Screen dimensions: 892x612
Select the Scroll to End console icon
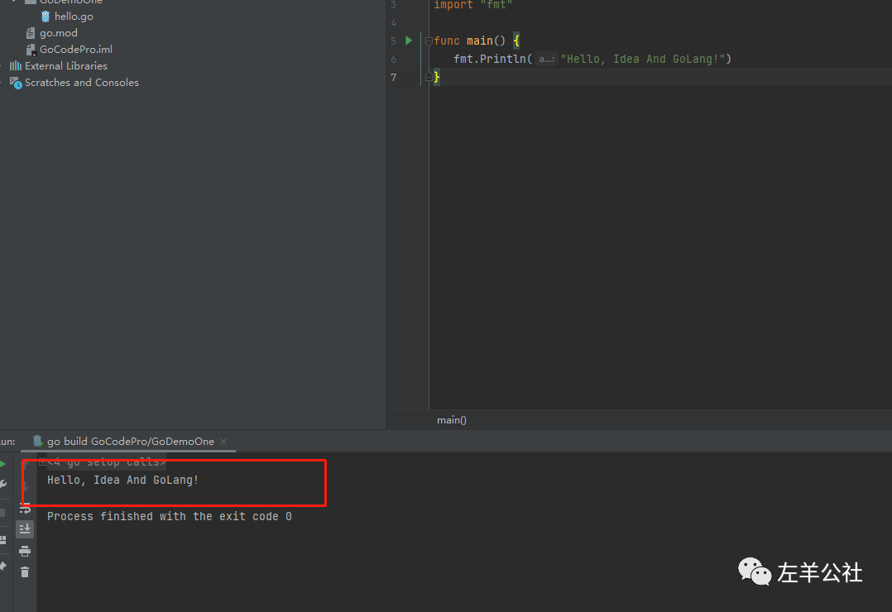[x=25, y=529]
